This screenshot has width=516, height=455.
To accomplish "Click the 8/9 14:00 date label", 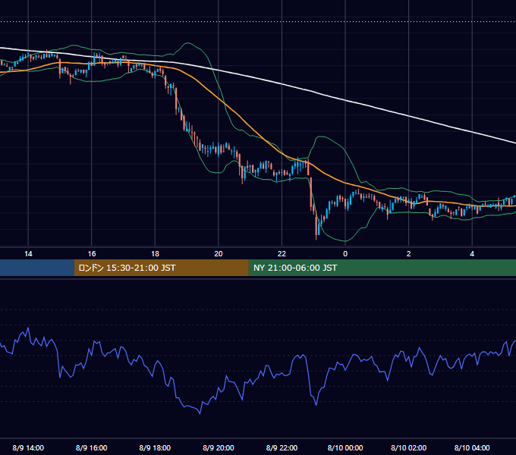I will pos(28,447).
